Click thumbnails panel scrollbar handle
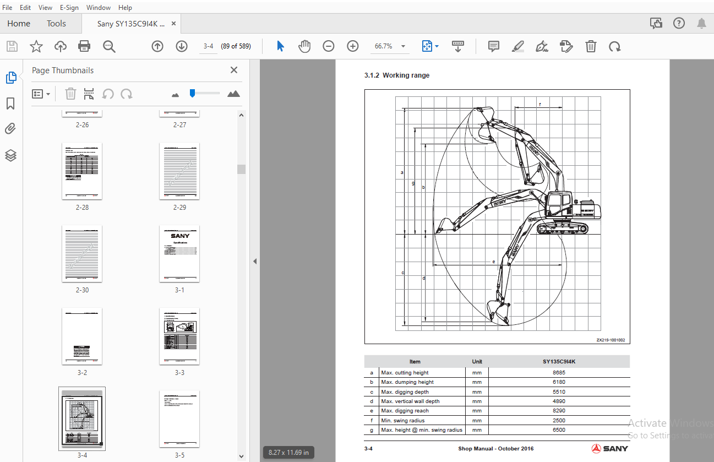 [x=241, y=169]
